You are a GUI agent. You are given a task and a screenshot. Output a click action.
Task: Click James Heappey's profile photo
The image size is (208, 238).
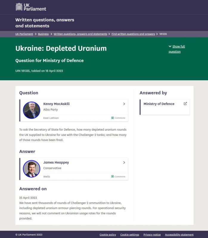pos(32,169)
